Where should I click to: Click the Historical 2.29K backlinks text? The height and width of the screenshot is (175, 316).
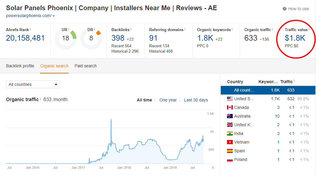click(125, 51)
